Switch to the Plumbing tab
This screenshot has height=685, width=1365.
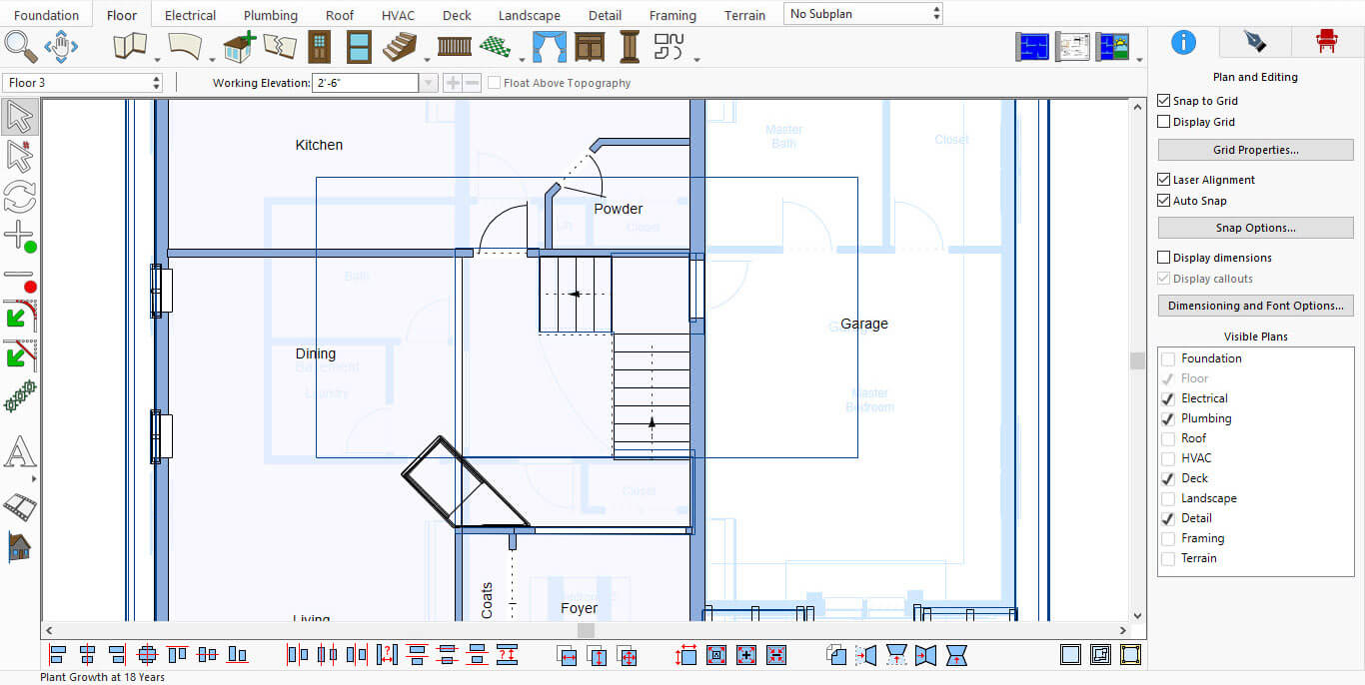tap(271, 15)
